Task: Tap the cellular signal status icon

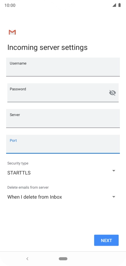Action: click(x=114, y=5)
